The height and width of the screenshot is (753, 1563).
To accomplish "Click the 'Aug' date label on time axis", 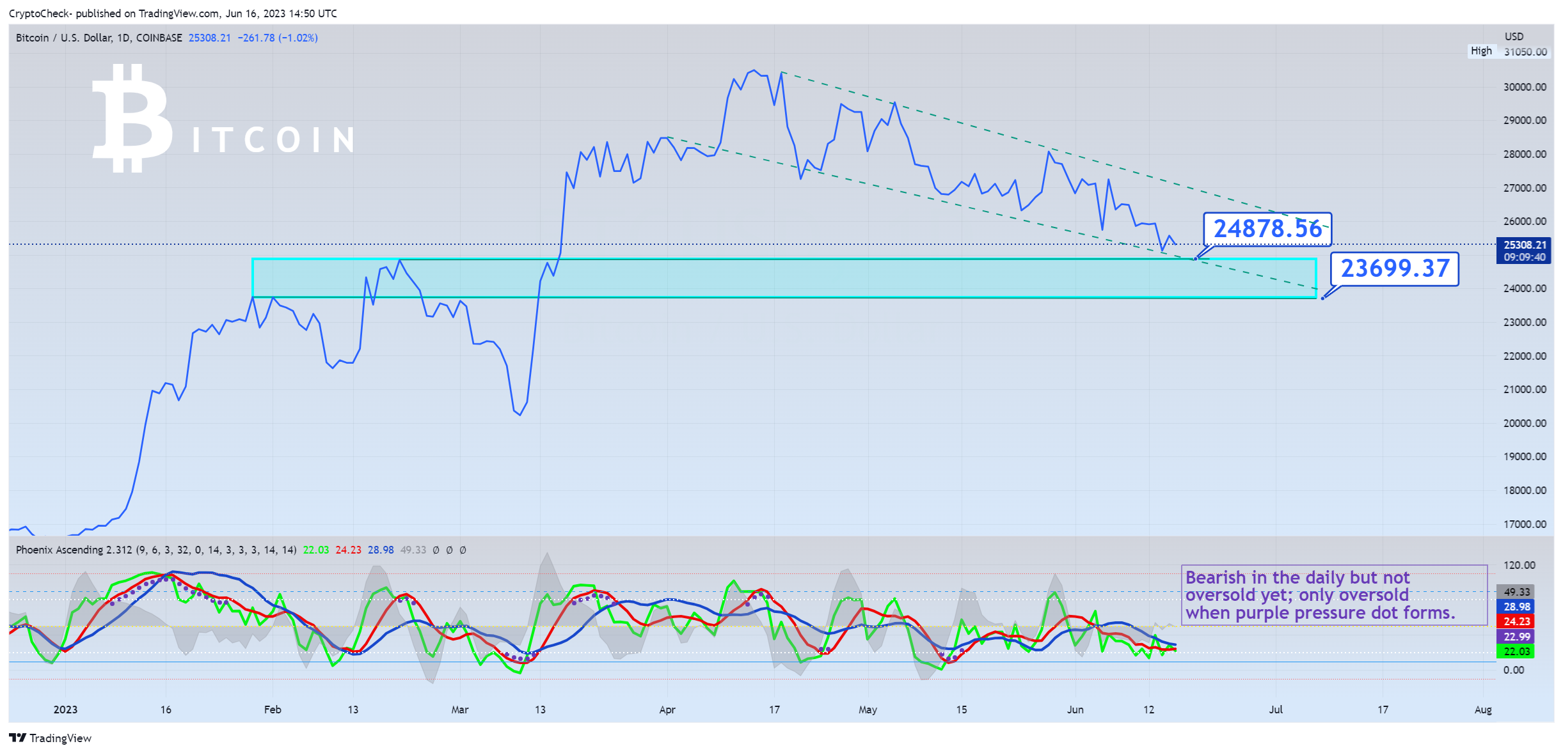I will tap(1483, 710).
